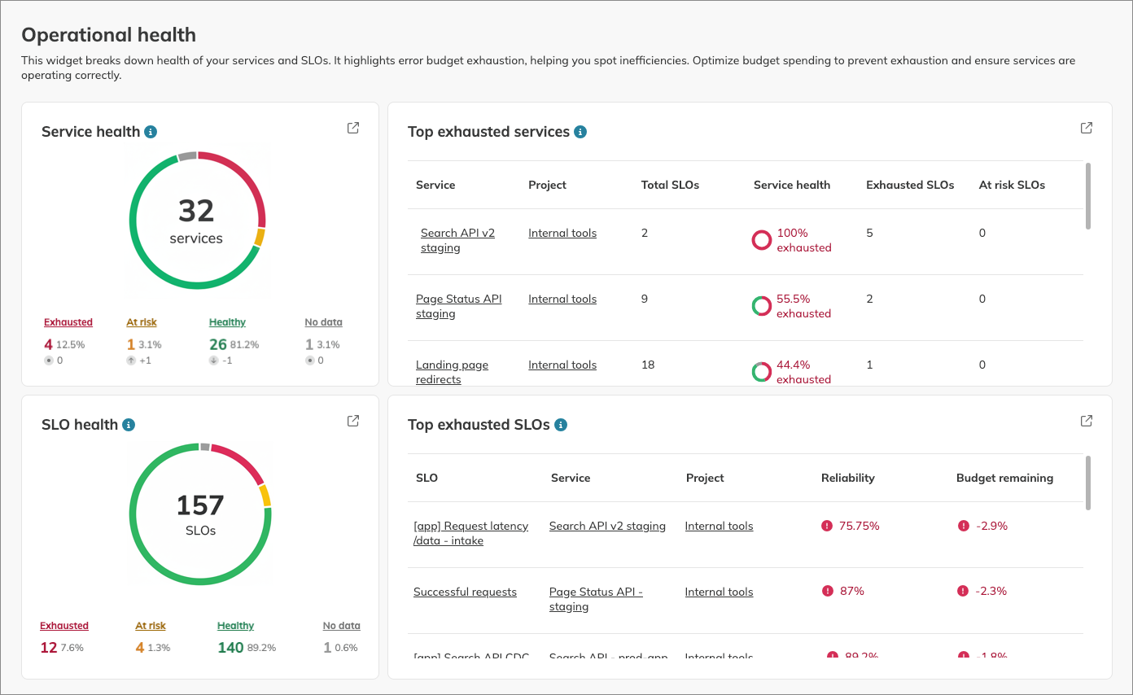Image resolution: width=1133 pixels, height=695 pixels.
Task: Click the scrollbar in Top exhausted services table
Action: click(1088, 196)
